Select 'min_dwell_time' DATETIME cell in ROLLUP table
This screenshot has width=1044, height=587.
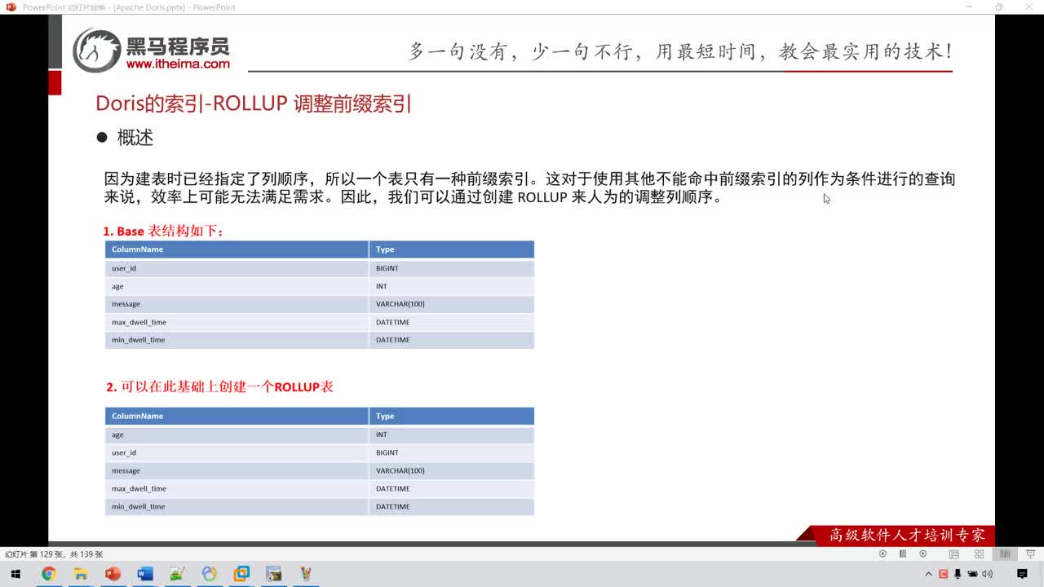[x=452, y=506]
